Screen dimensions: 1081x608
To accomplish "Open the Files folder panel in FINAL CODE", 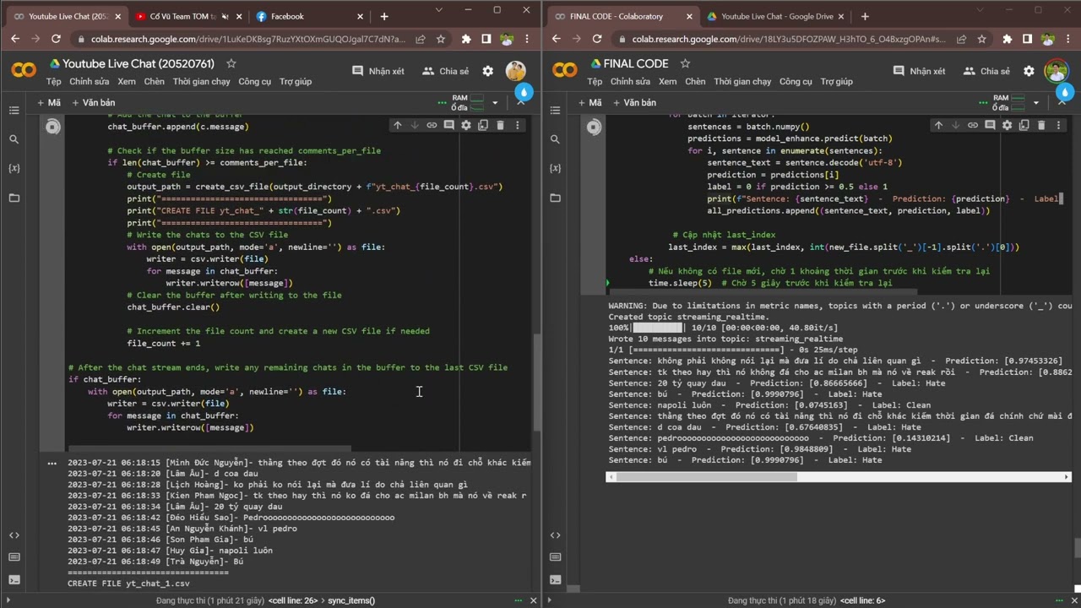I will pos(555,198).
